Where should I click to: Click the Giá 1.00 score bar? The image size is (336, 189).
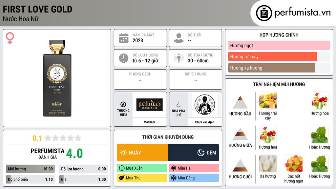coord(83,179)
